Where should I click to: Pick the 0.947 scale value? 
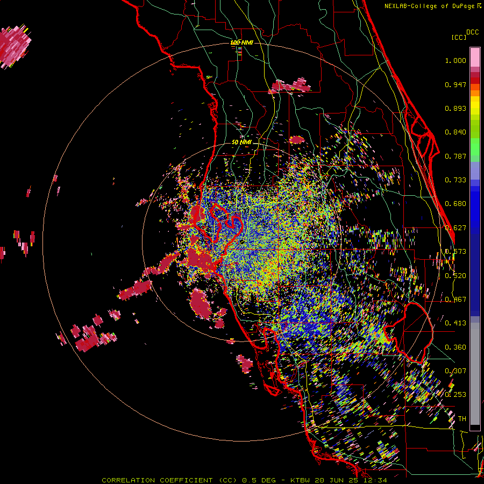[x=455, y=84]
